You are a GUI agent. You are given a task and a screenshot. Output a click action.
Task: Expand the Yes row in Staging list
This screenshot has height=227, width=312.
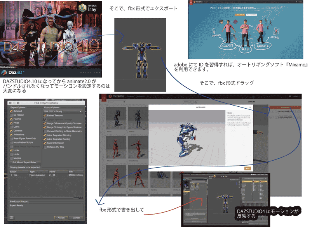(x=12, y=175)
